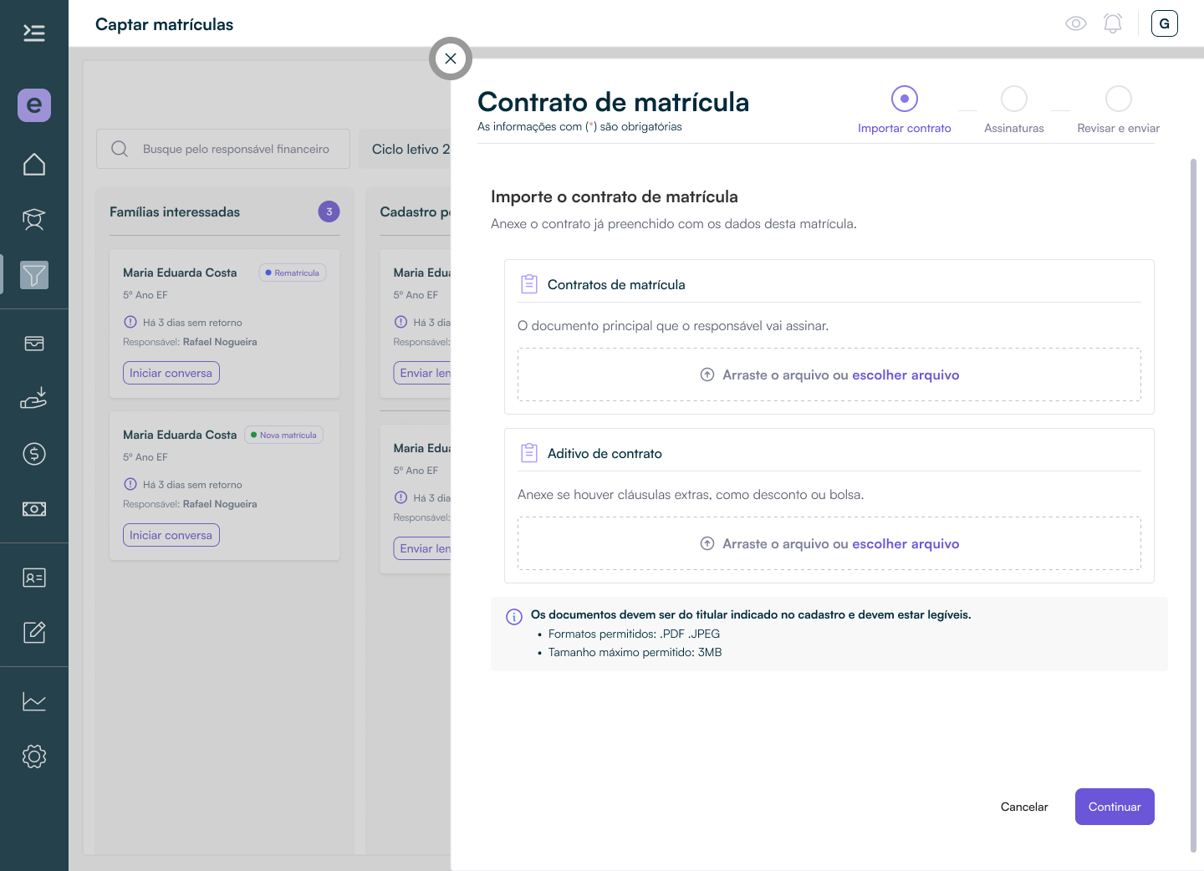Open the edit note pencil sidebar icon
Image resolution: width=1204 pixels, height=871 pixels.
[34, 633]
